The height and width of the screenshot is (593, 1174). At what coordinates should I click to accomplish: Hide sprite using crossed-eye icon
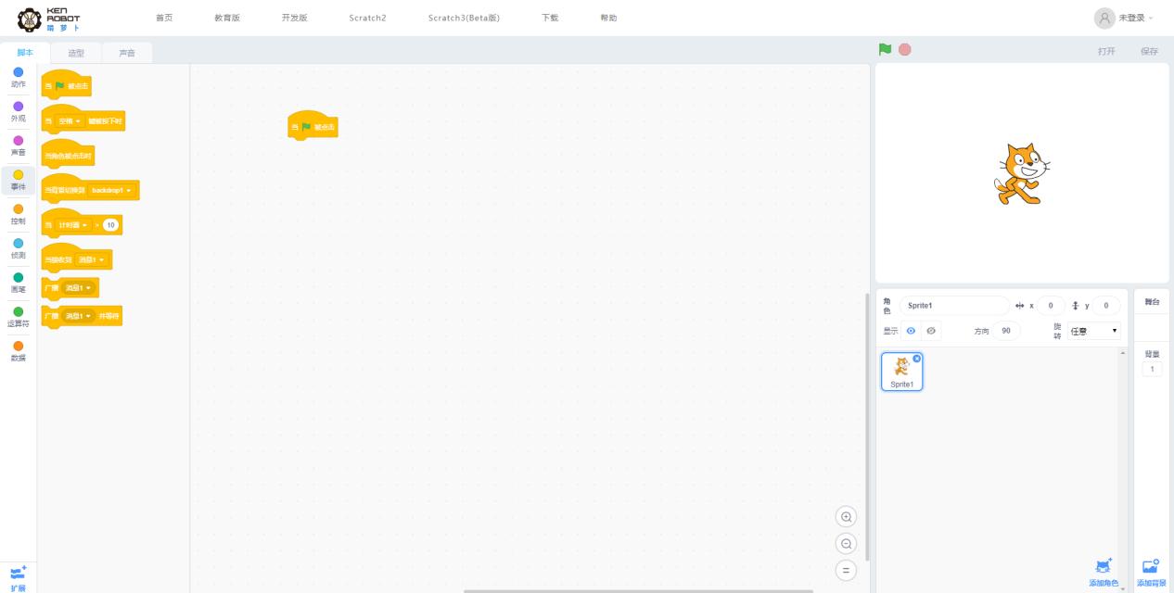[931, 331]
